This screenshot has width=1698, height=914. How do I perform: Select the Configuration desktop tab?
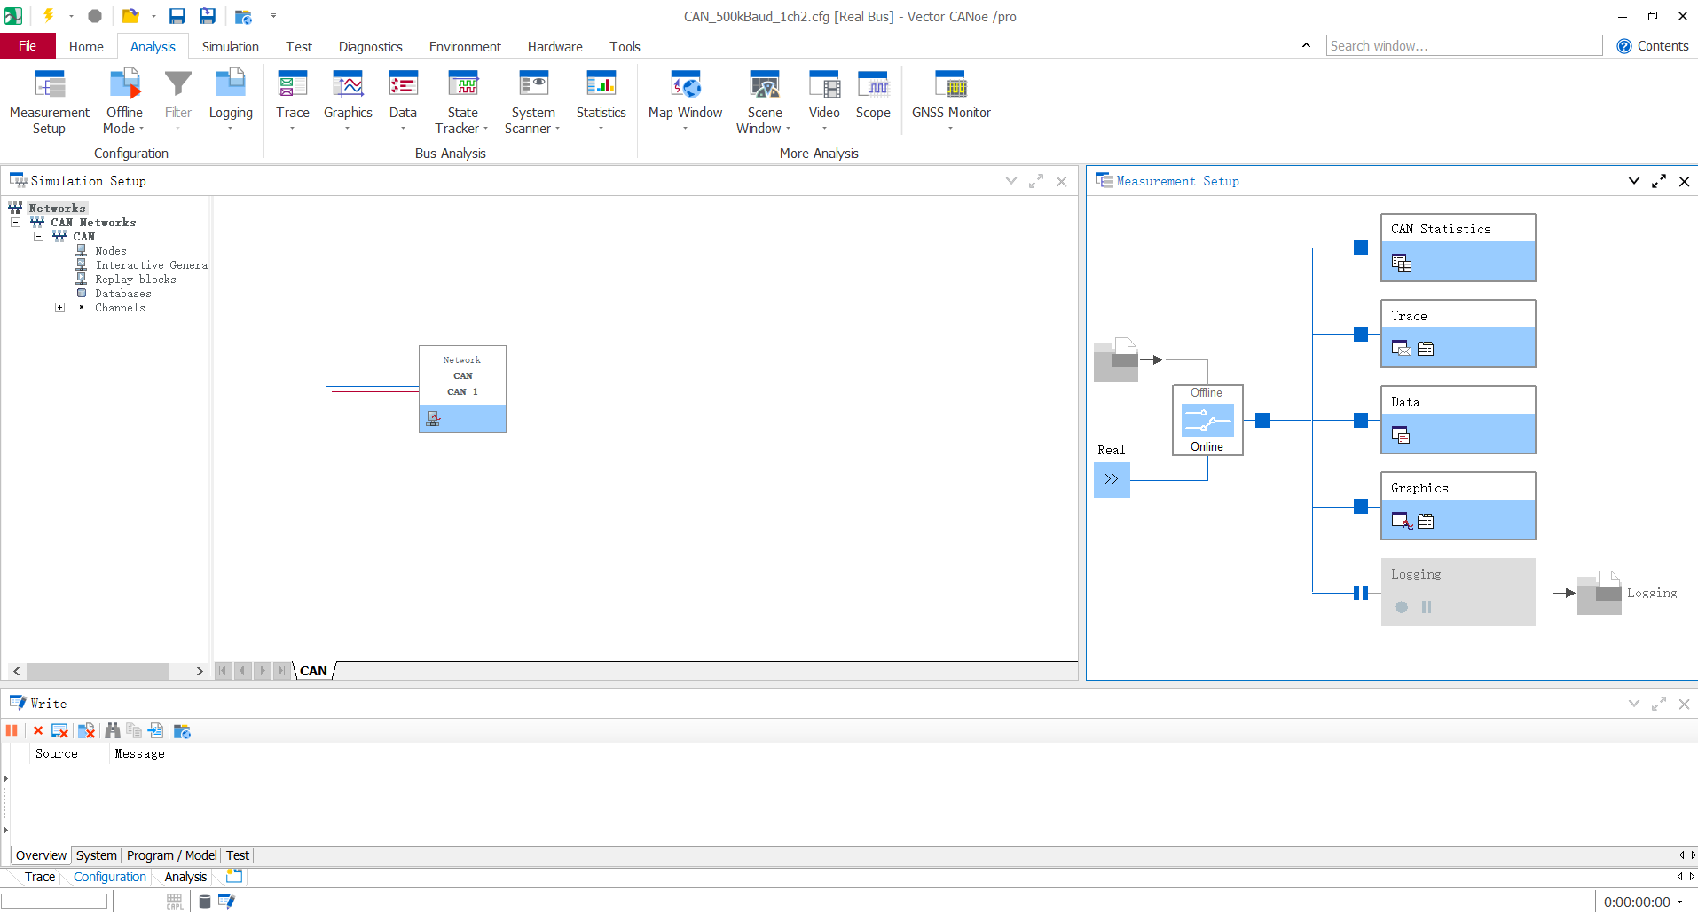click(109, 877)
